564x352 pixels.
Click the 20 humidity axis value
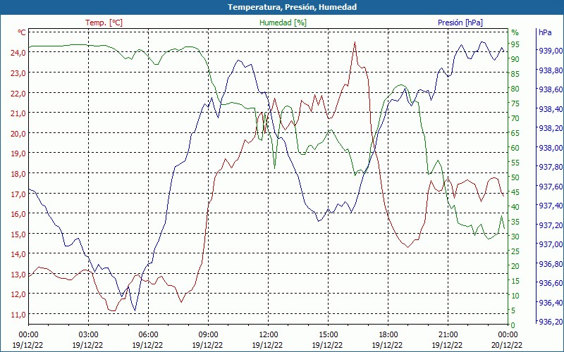click(x=515, y=266)
